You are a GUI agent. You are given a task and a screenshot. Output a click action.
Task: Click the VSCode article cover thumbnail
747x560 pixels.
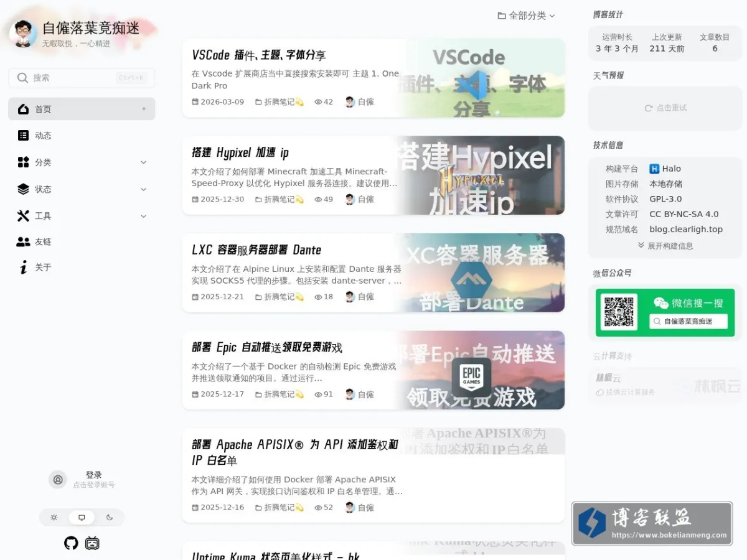[481, 78]
